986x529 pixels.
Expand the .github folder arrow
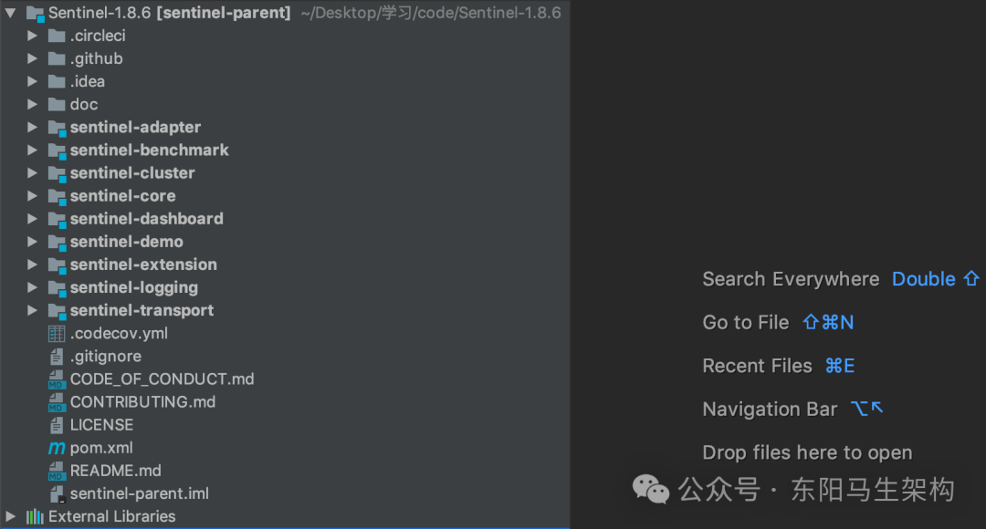32,58
